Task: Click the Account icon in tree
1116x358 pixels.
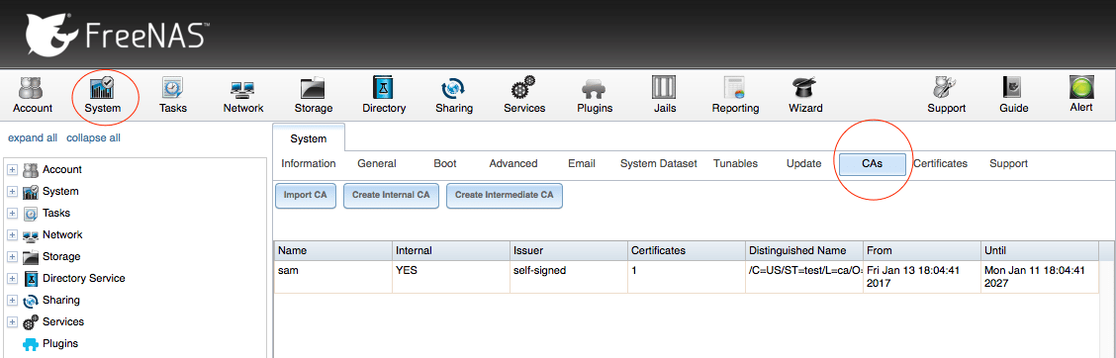Action: click(x=31, y=170)
